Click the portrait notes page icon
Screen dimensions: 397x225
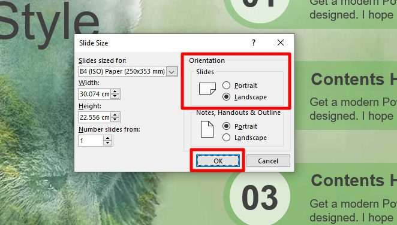pyautogui.click(x=207, y=129)
